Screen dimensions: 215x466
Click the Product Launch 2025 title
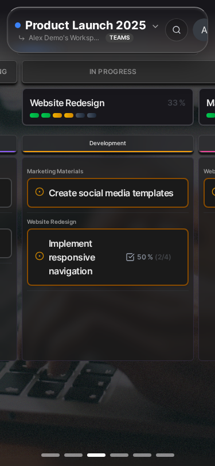85,26
